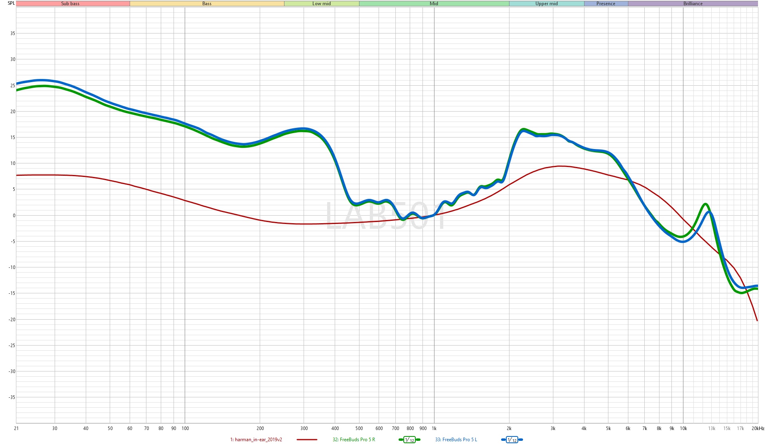This screenshot has height=444, width=766.
Task: Click the 100 Hz frequency axis label
Action: (x=185, y=428)
